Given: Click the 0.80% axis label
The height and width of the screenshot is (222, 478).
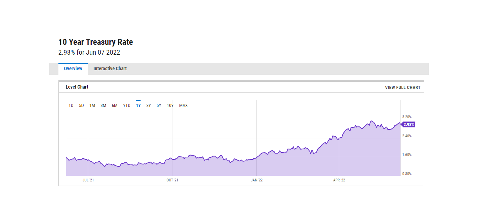Looking at the screenshot, I should tap(407, 174).
